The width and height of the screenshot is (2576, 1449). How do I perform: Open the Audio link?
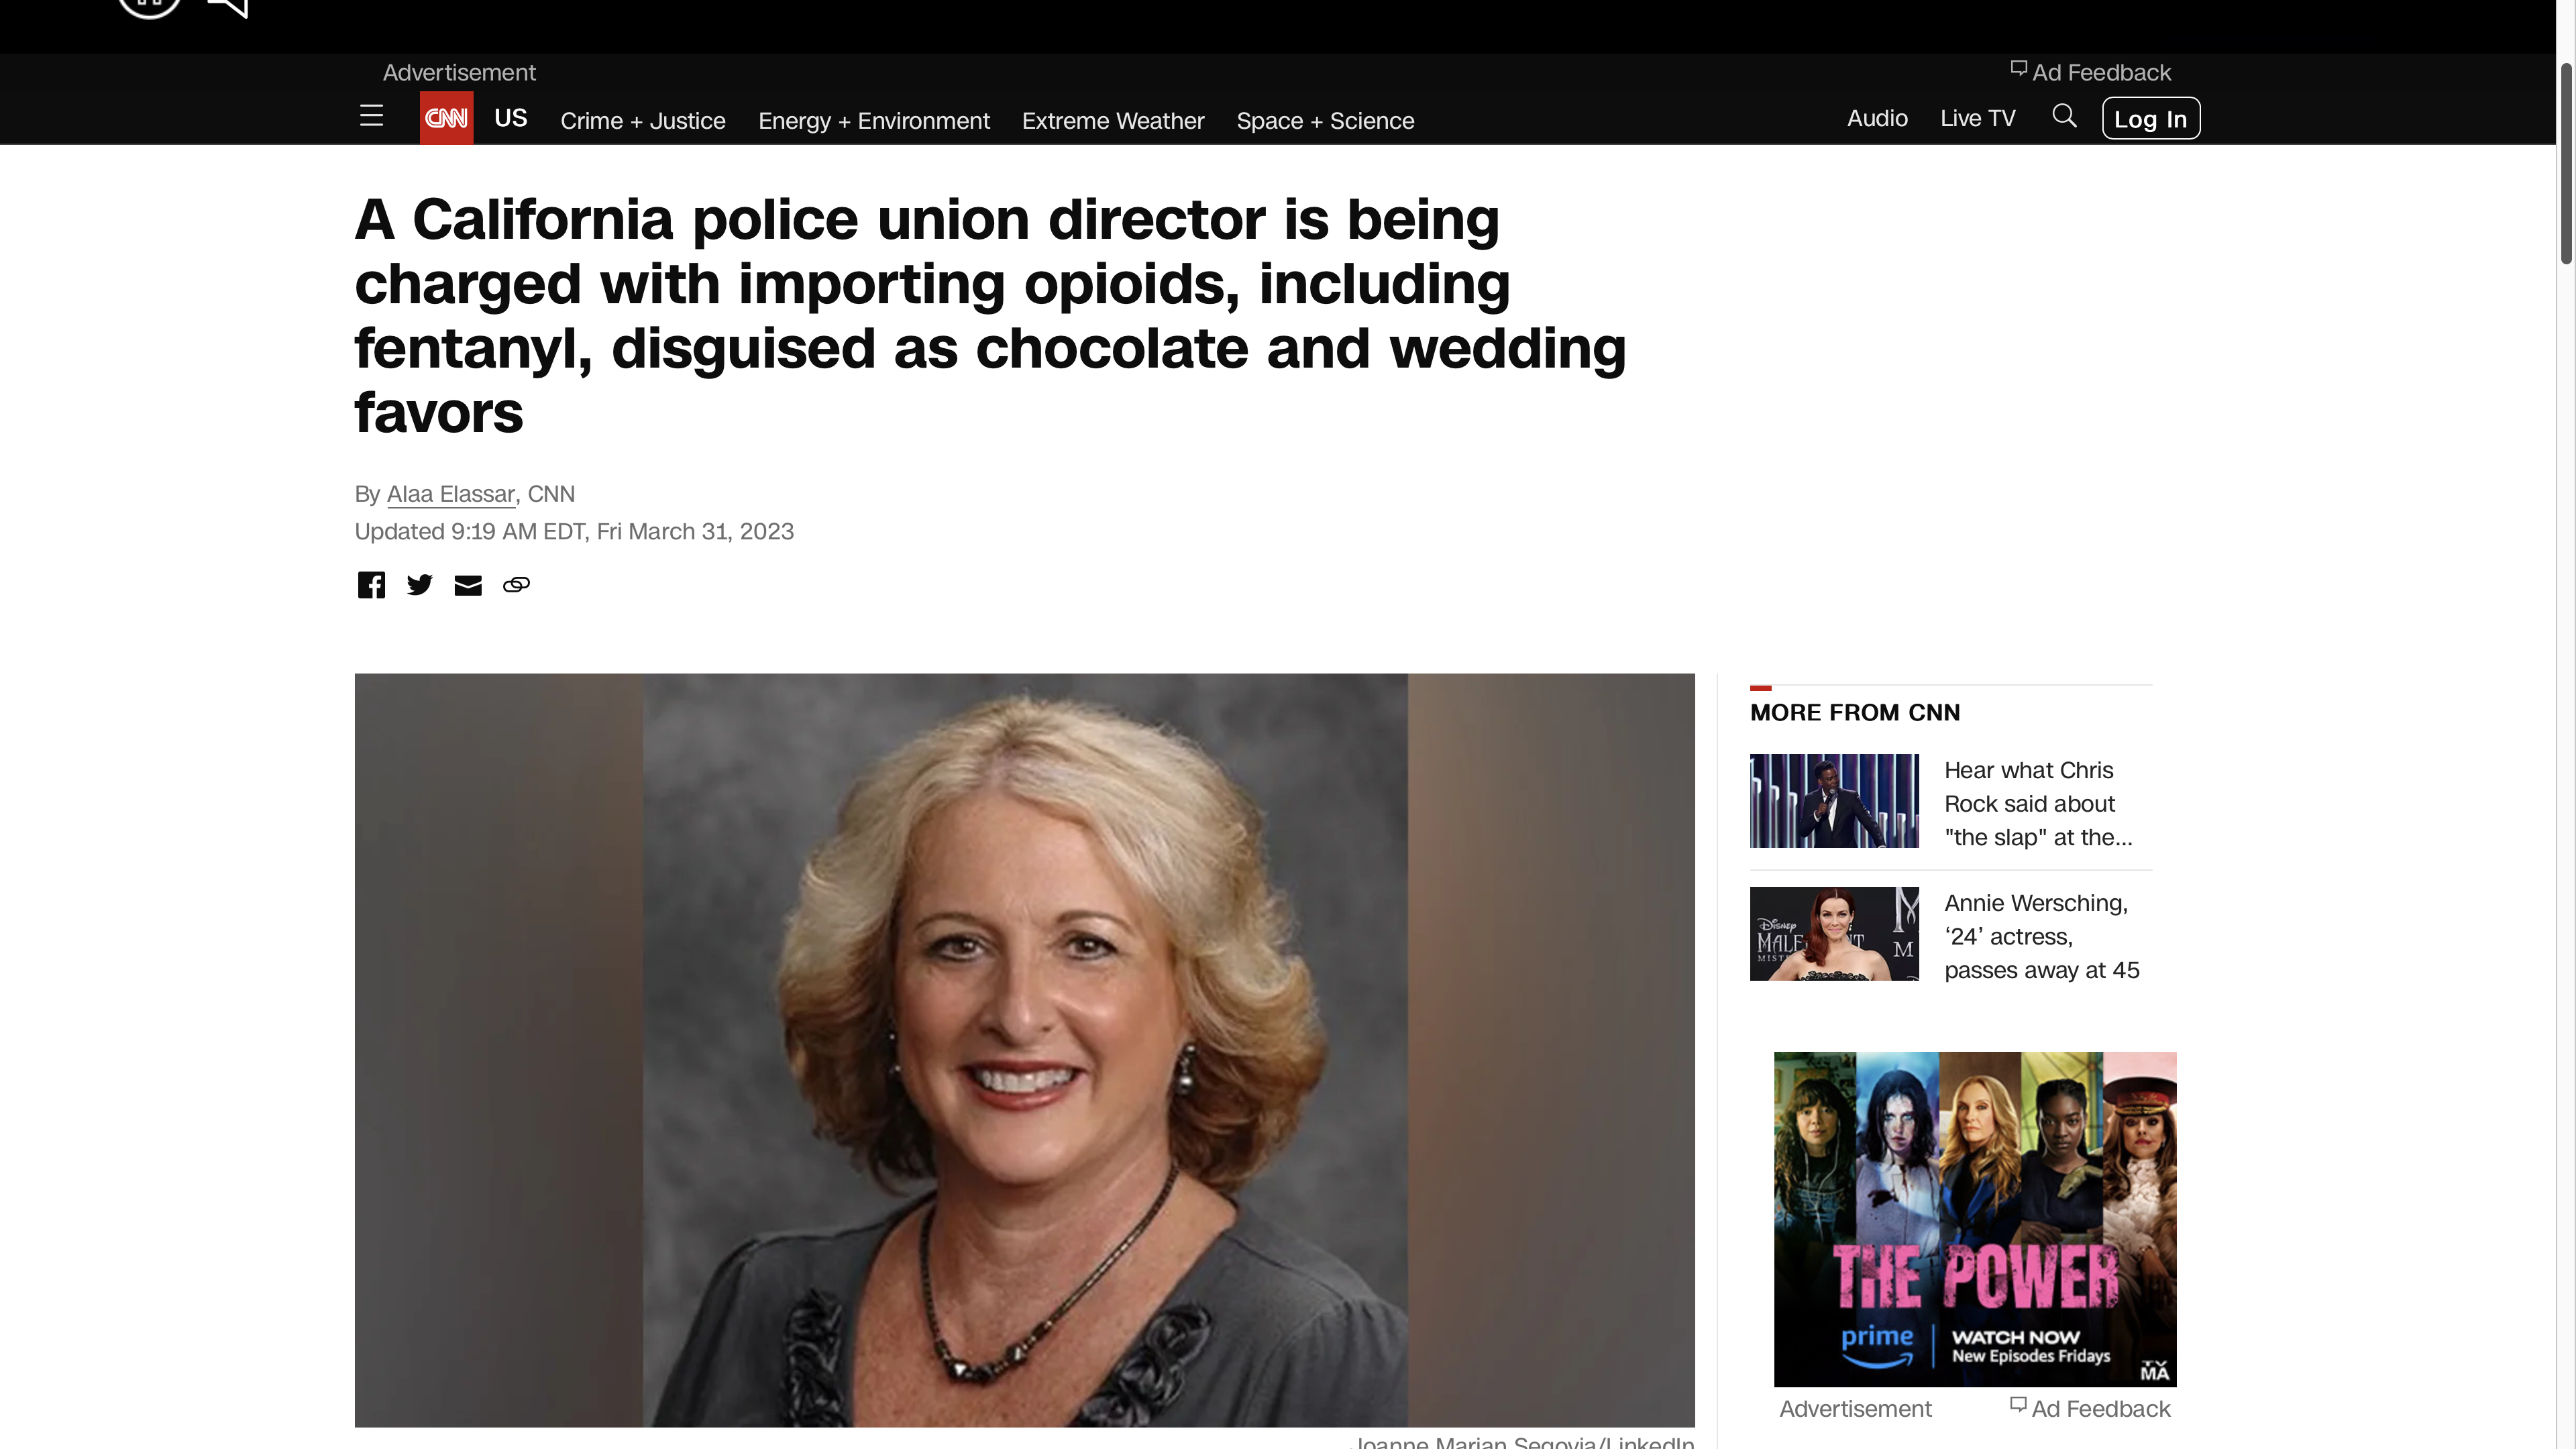[x=1877, y=118]
